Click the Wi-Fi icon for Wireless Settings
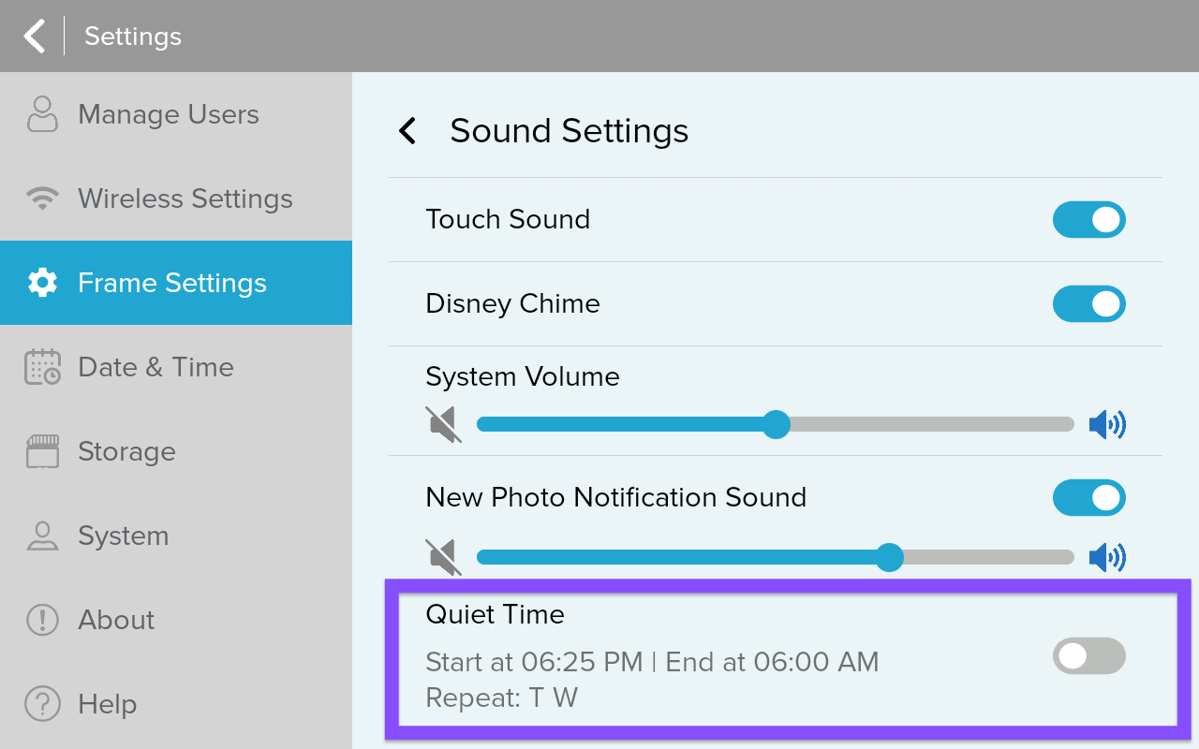The height and width of the screenshot is (749, 1199). [x=42, y=198]
